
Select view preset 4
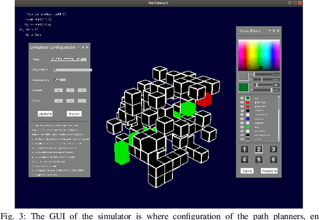(244, 159)
